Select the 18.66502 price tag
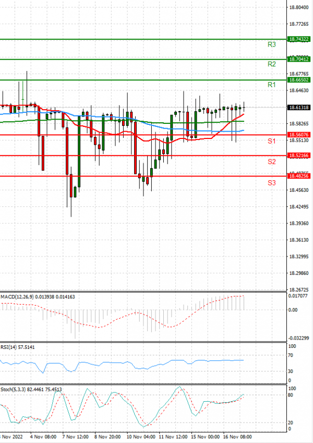The height and width of the screenshot is (443, 313). click(x=298, y=80)
